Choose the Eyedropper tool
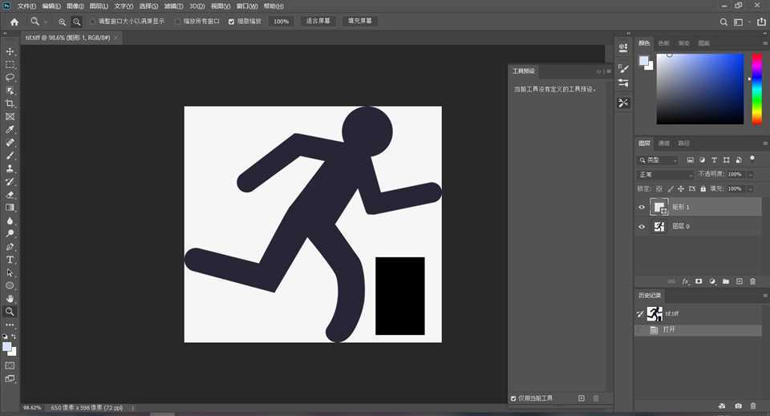The width and height of the screenshot is (770, 416). pos(10,130)
